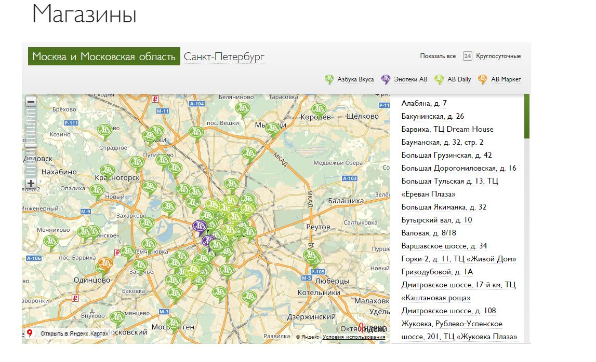596x362 pixels.
Task: Open Бутырский вал, д. 10 store
Action: coord(436,220)
